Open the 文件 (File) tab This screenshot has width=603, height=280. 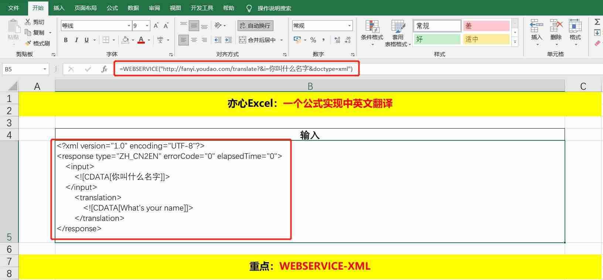click(14, 8)
